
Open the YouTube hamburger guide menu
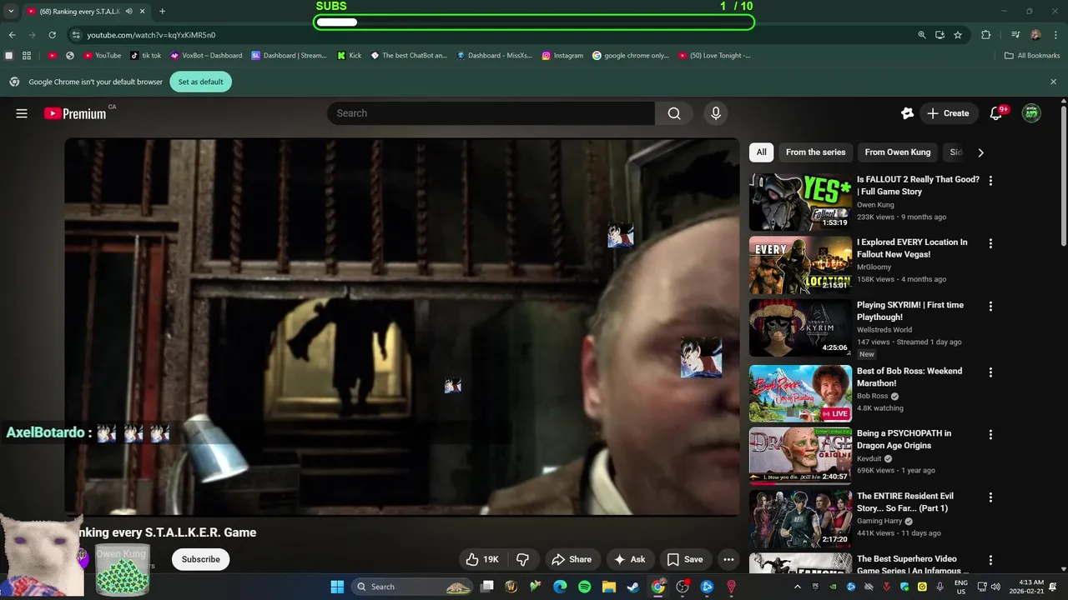tap(22, 113)
